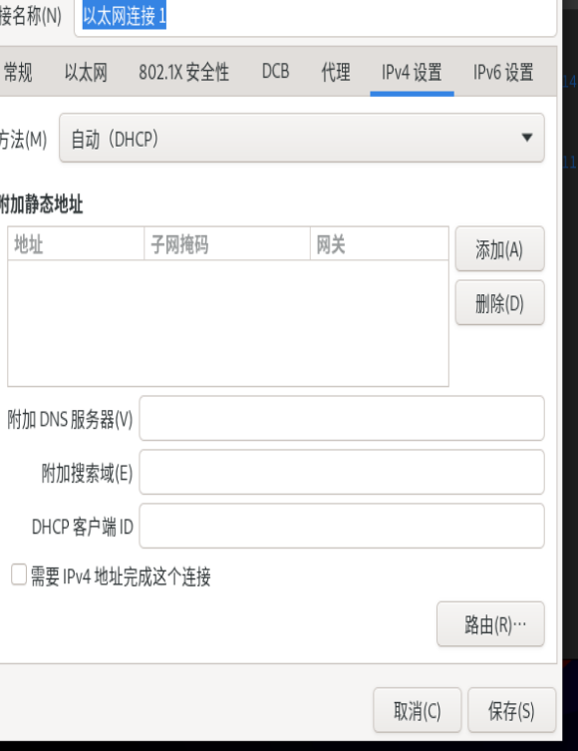Save with the 保存(S) button

tap(511, 710)
